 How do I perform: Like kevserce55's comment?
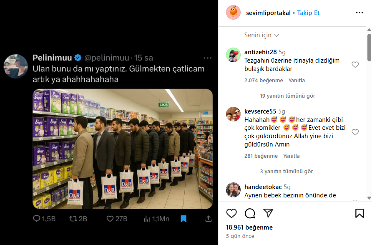(355, 132)
